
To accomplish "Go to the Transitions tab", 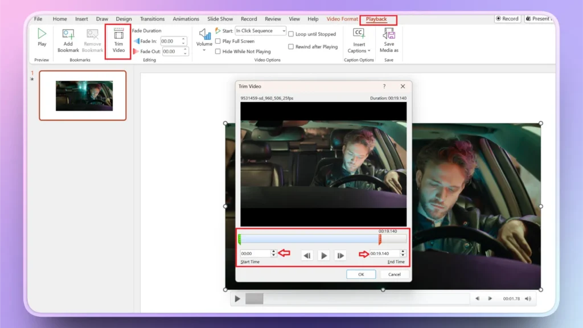I will click(152, 19).
